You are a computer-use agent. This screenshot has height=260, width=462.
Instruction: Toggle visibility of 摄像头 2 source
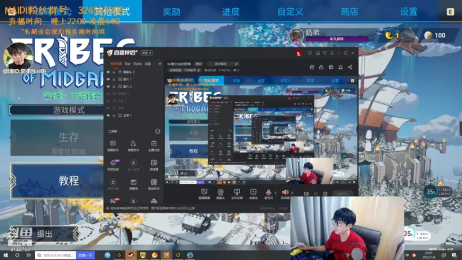(x=108, y=72)
